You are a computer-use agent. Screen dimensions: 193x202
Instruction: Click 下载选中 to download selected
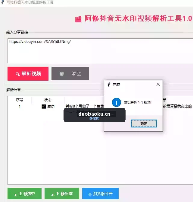click(25, 194)
